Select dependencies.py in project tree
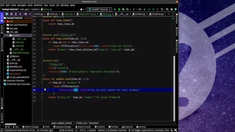This screenshot has width=235, height=132. [x=19, y=53]
